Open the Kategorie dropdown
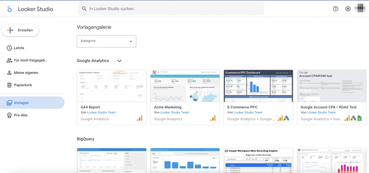This screenshot has height=173, width=369. click(107, 41)
